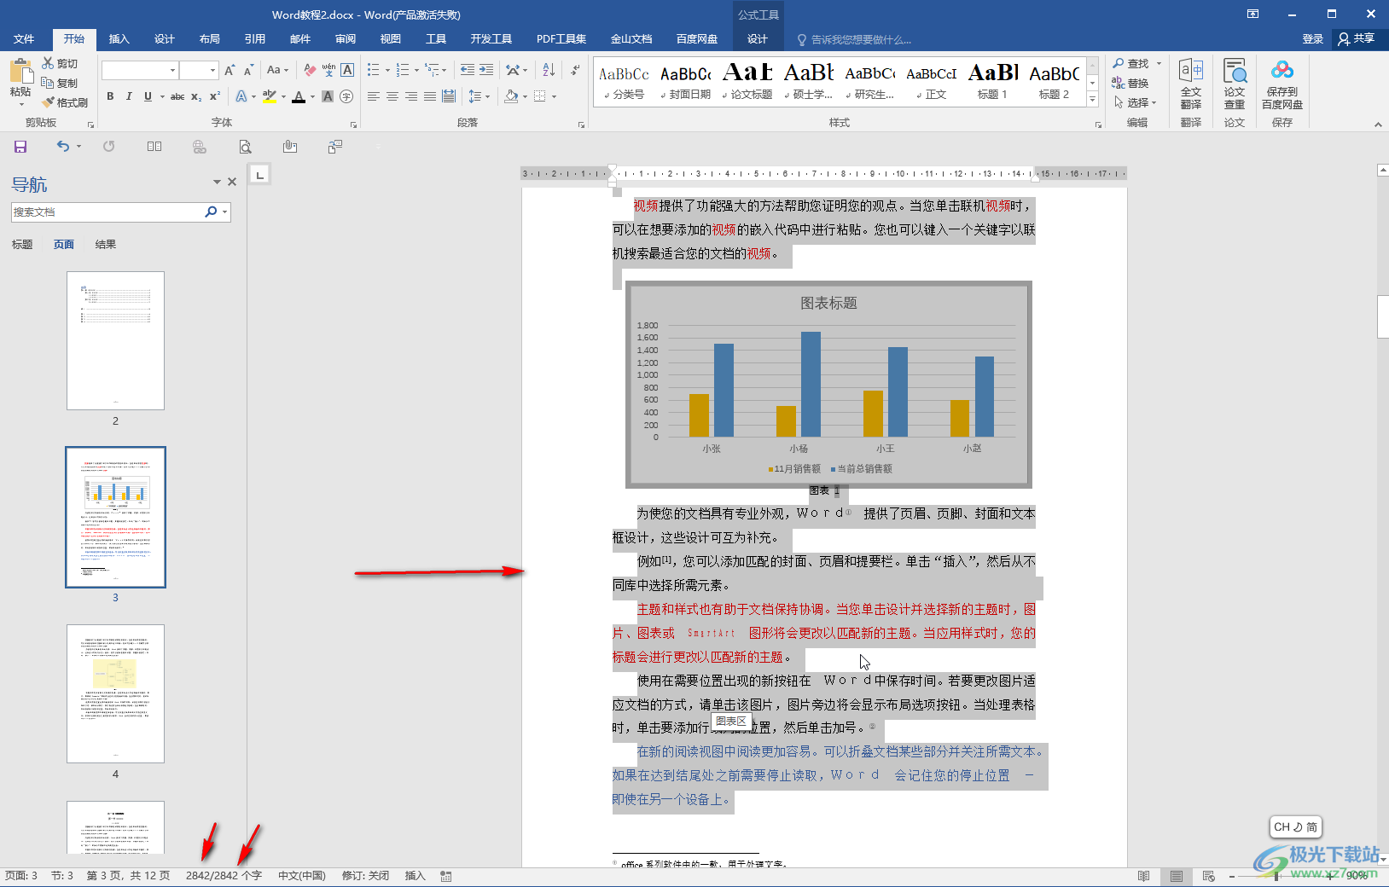Toggle Bold formatting
Viewport: 1389px width, 887px height.
(110, 96)
